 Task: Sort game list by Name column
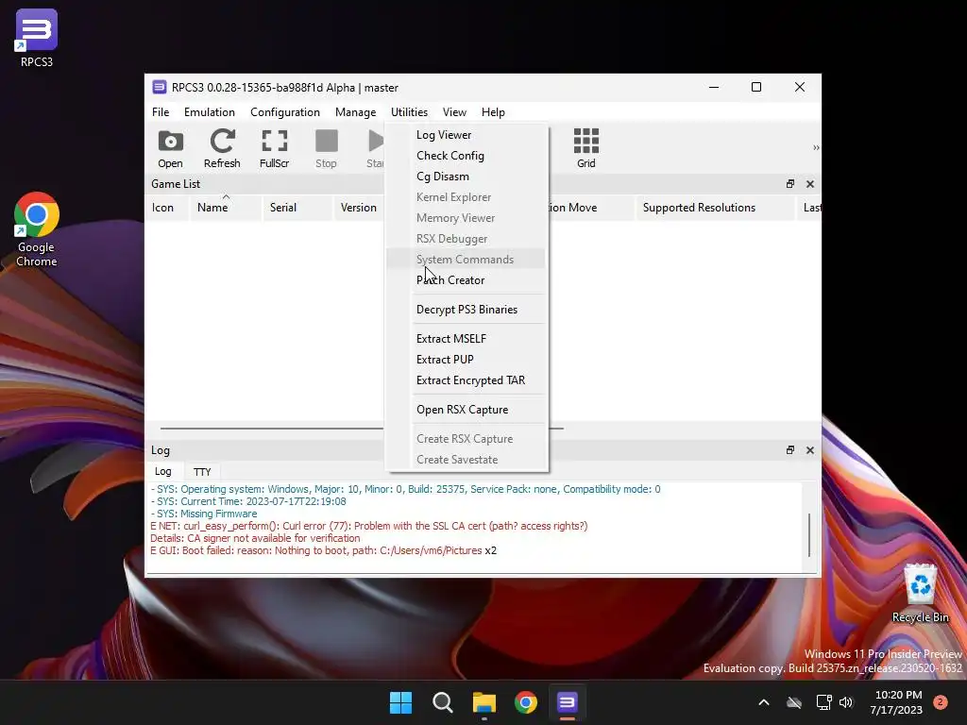[226, 208]
